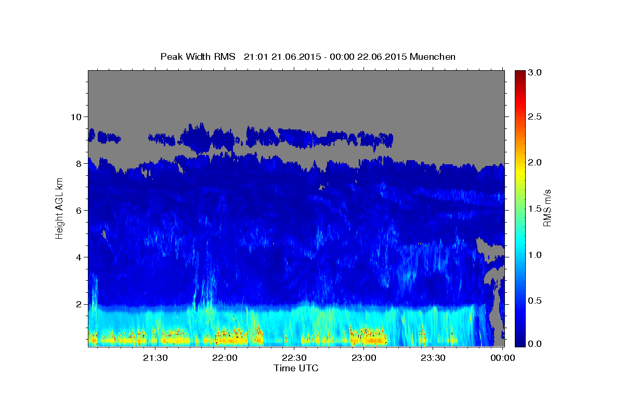Click the 21:30 time tick label
This screenshot has height=416, width=624.
tap(155, 358)
